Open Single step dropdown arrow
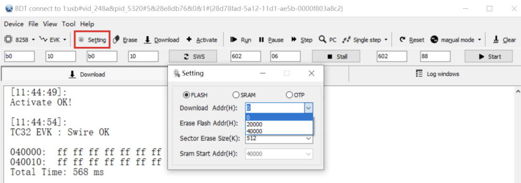 (386, 40)
